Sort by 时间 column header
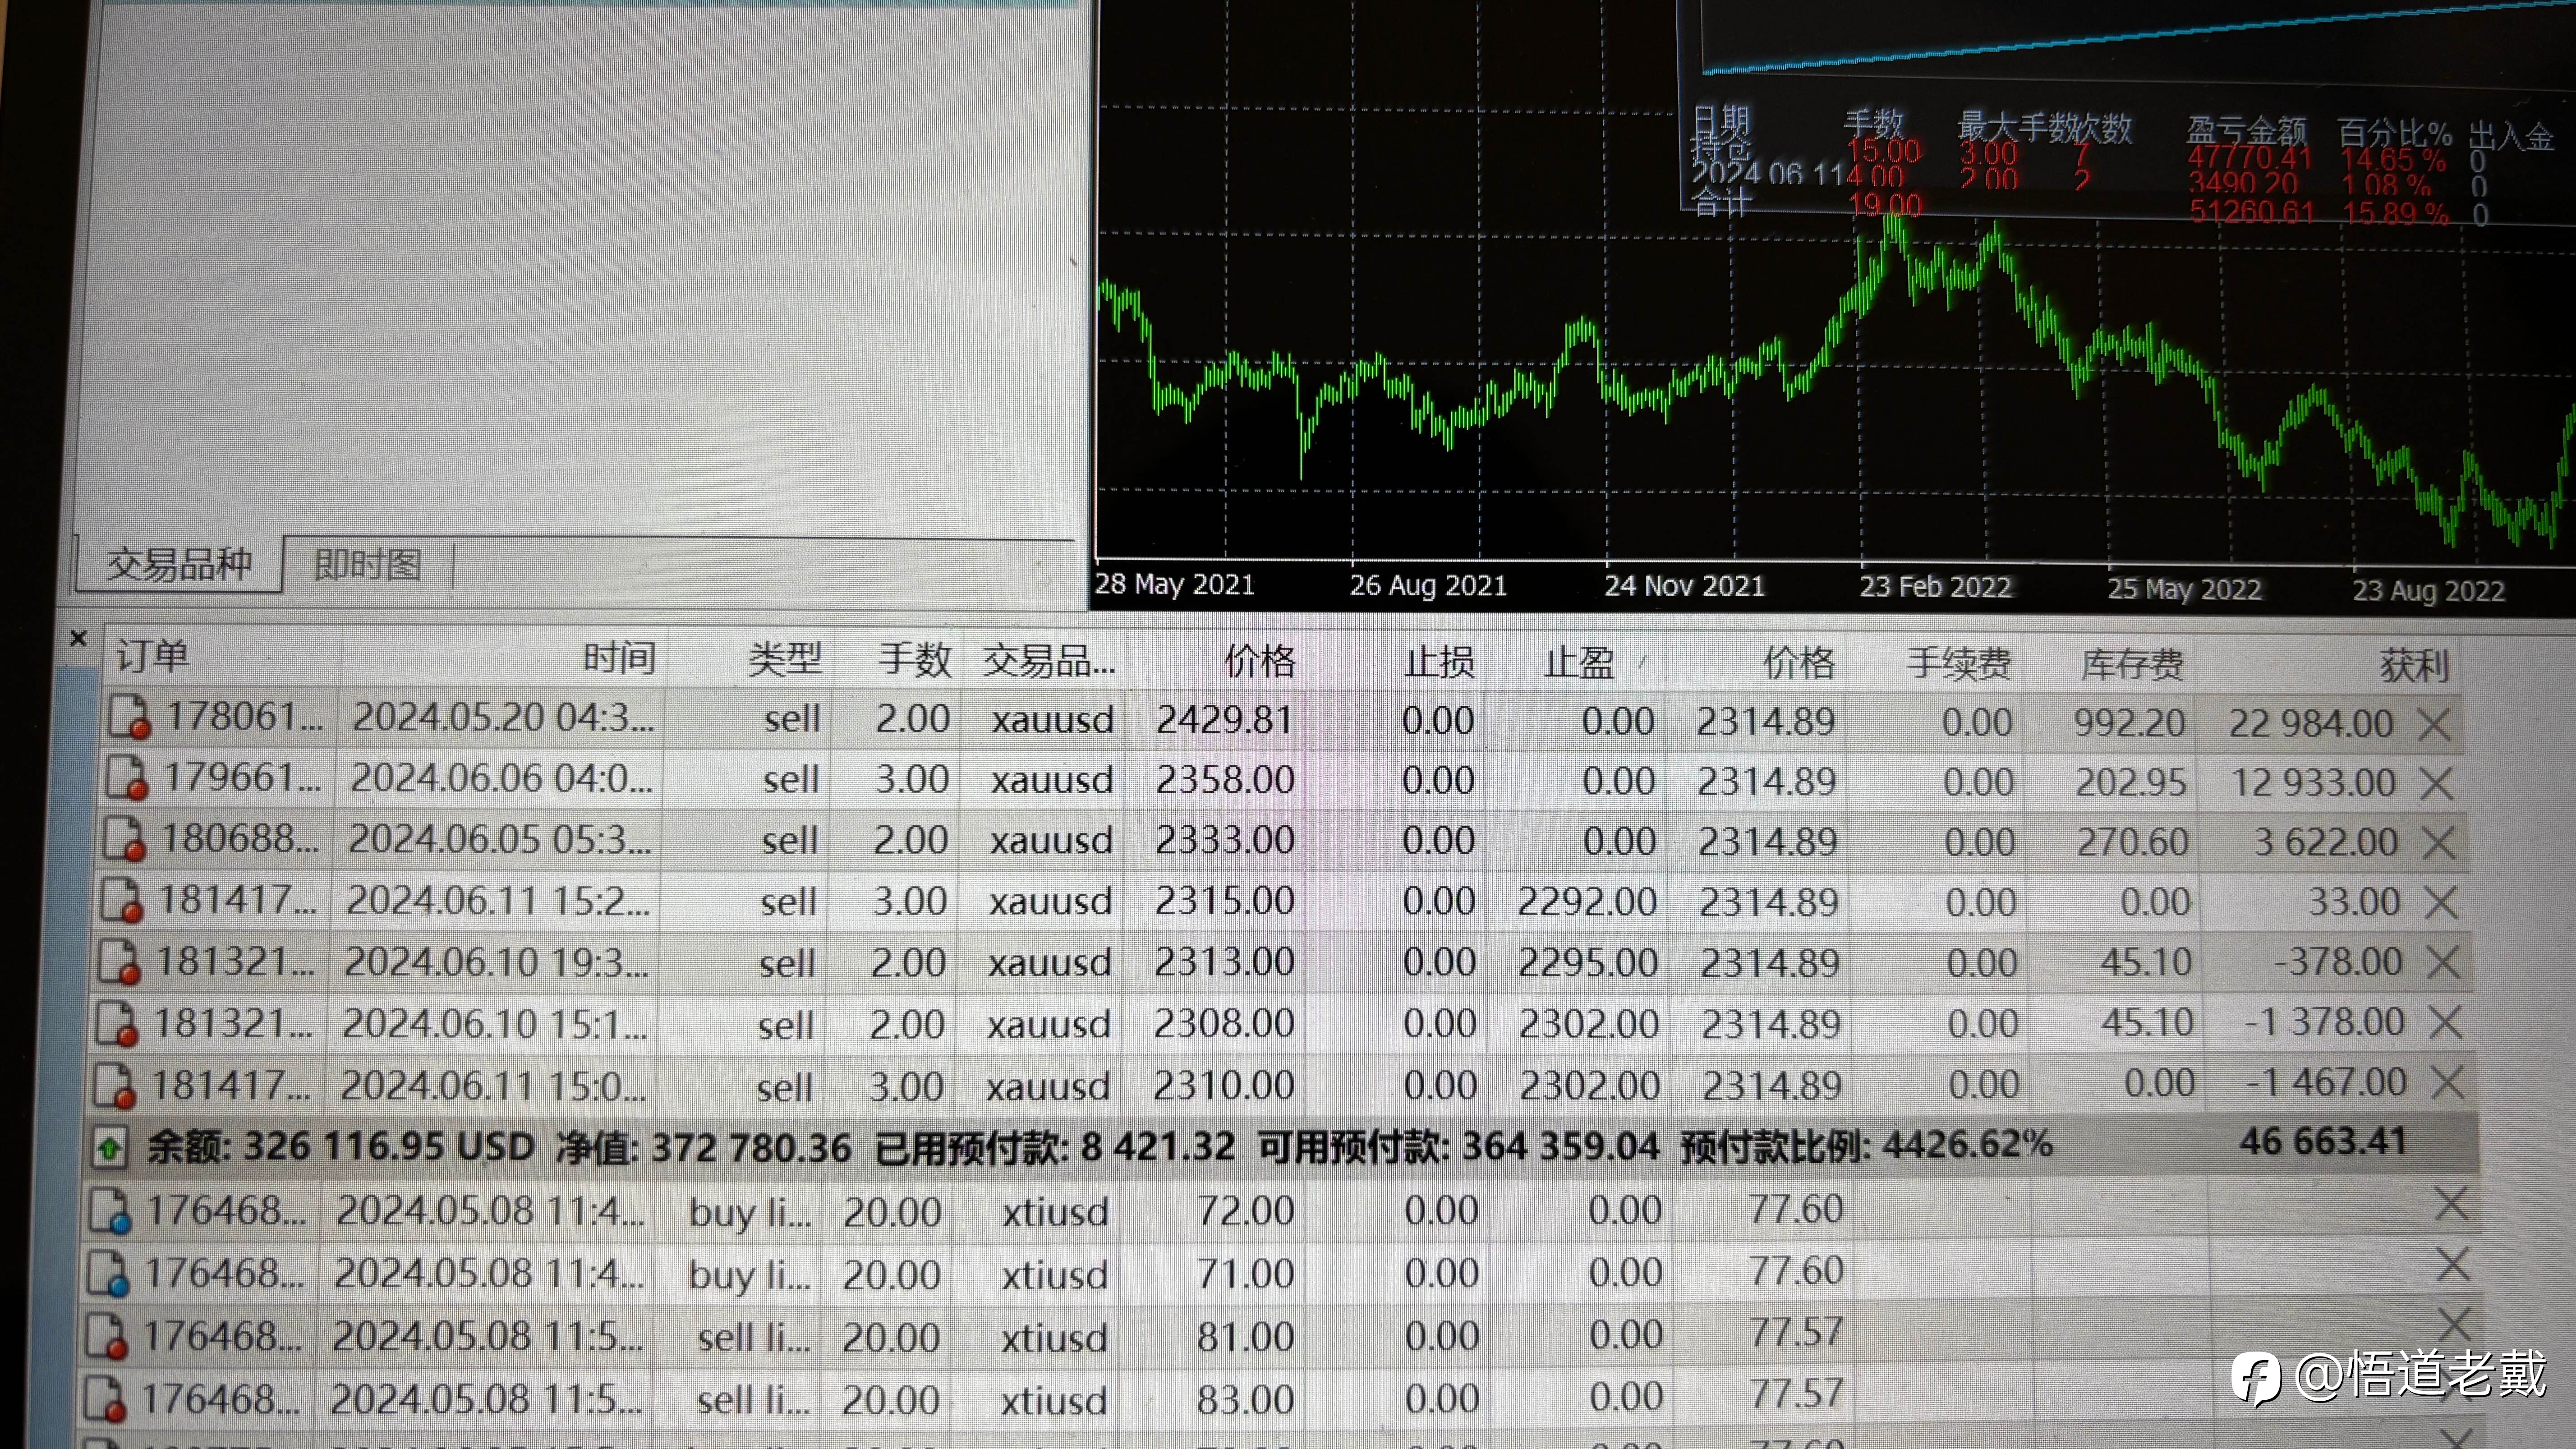 point(619,658)
